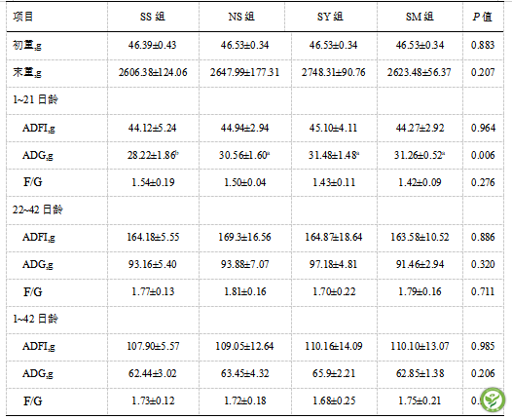This screenshot has width=512, height=419.
Task: Select cell 91.46±2.94 in SM column
Action: tap(420, 264)
